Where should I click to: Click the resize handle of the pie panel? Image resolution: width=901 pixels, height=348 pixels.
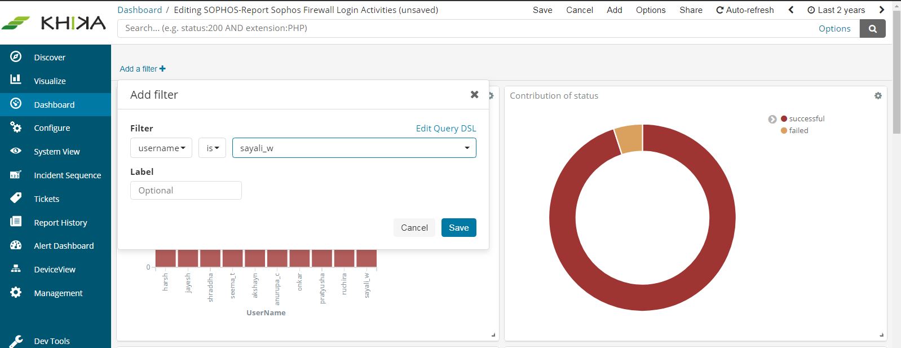click(x=882, y=336)
